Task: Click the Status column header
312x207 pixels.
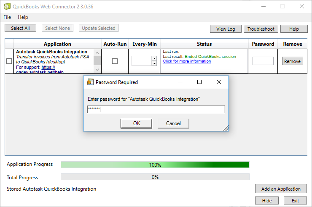Action: tap(204, 44)
